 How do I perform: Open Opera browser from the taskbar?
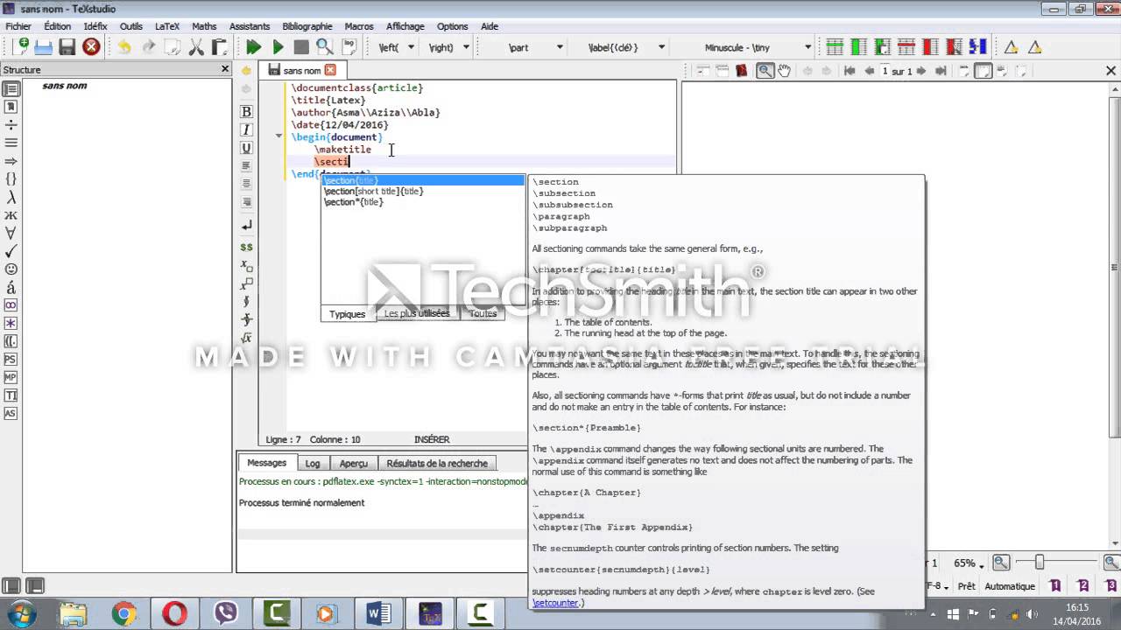pyautogui.click(x=174, y=614)
